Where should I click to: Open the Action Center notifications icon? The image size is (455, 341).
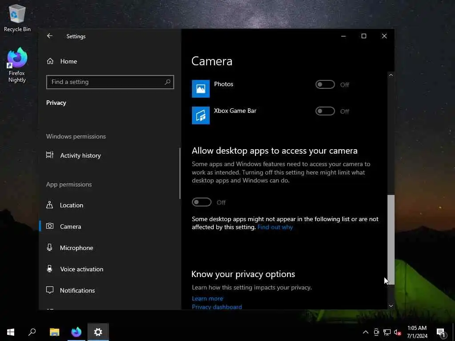441,332
